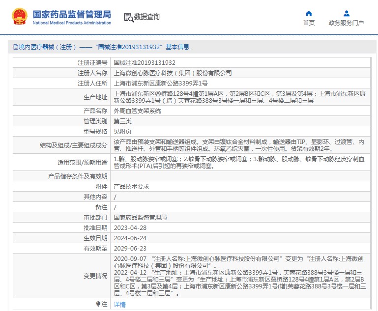Image resolution: width=378 pixels, height=311 pixels.
Task: Select the 2022-04-12 change record text
Action: pos(240,283)
